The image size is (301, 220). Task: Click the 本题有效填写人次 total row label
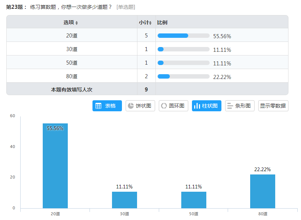(71, 90)
